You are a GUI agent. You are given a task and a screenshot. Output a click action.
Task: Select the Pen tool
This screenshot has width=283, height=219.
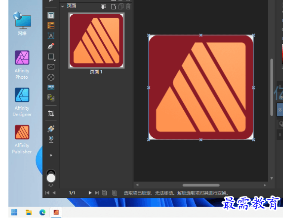(51, 46)
